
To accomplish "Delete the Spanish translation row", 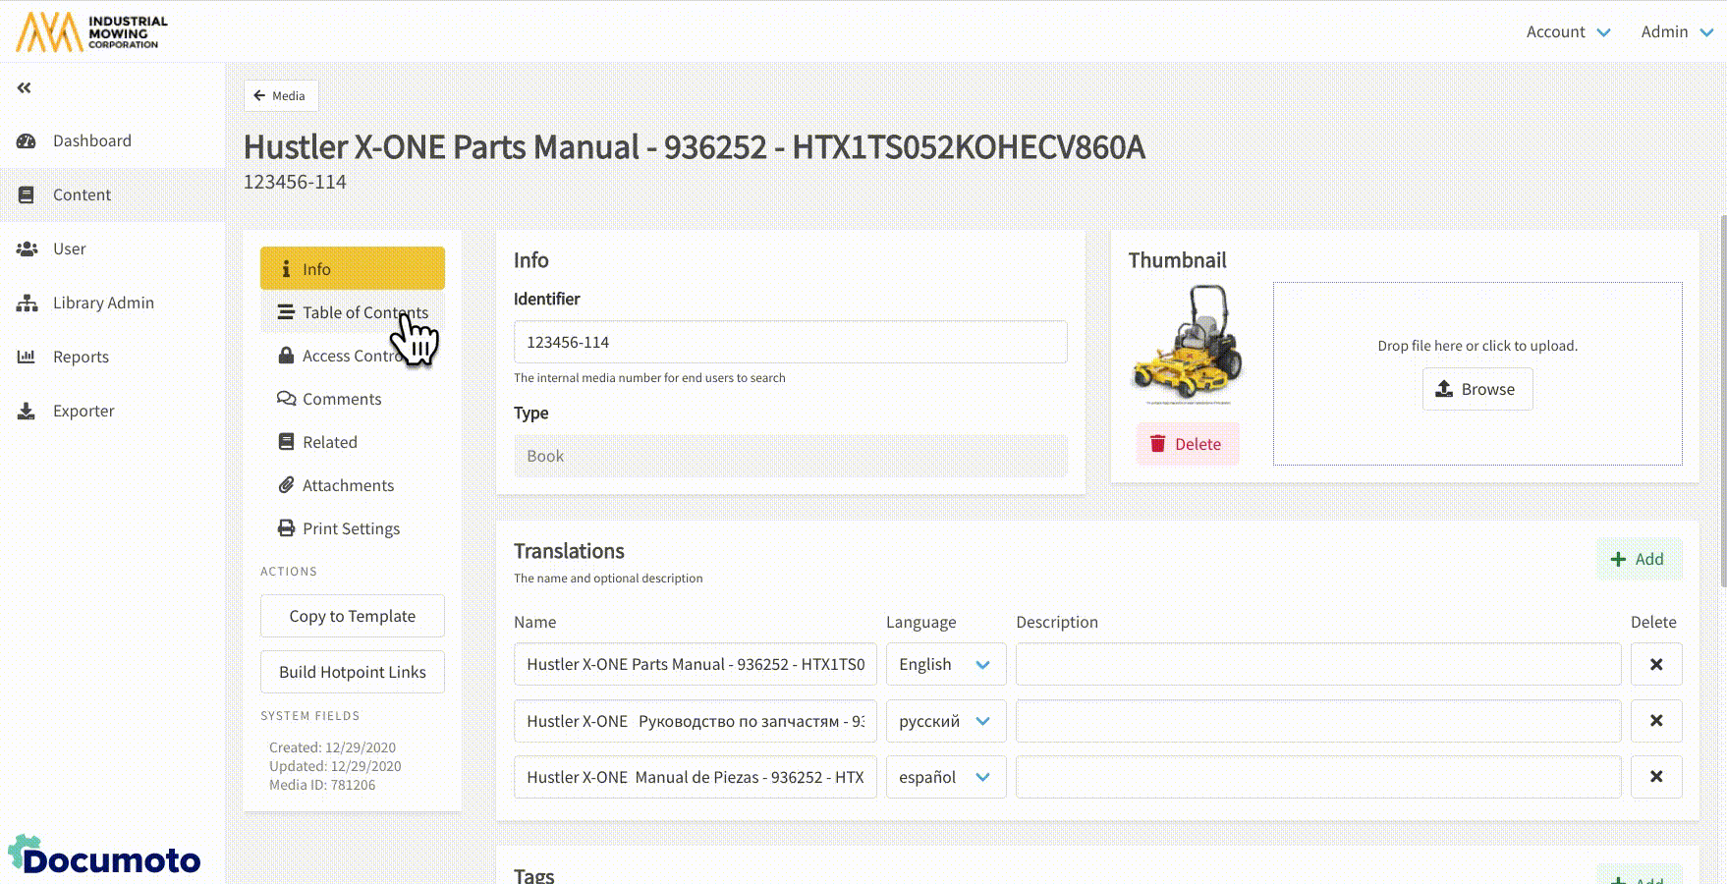I will (x=1655, y=777).
